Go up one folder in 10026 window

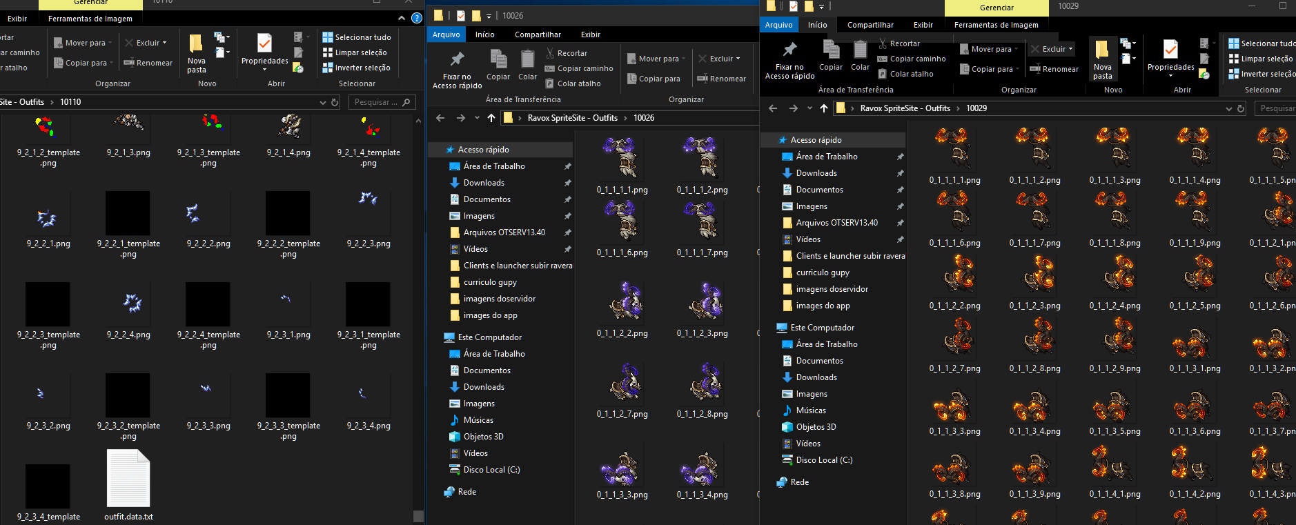491,118
